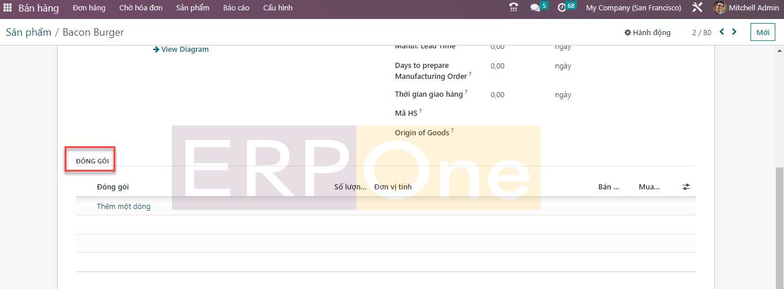
Task: Click the VoIP phone icon
Action: [x=513, y=7]
